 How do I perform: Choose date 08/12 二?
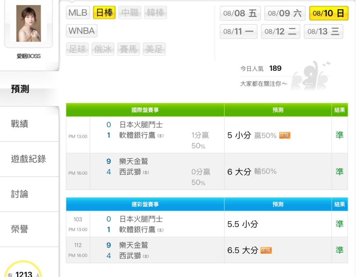[x=281, y=31]
